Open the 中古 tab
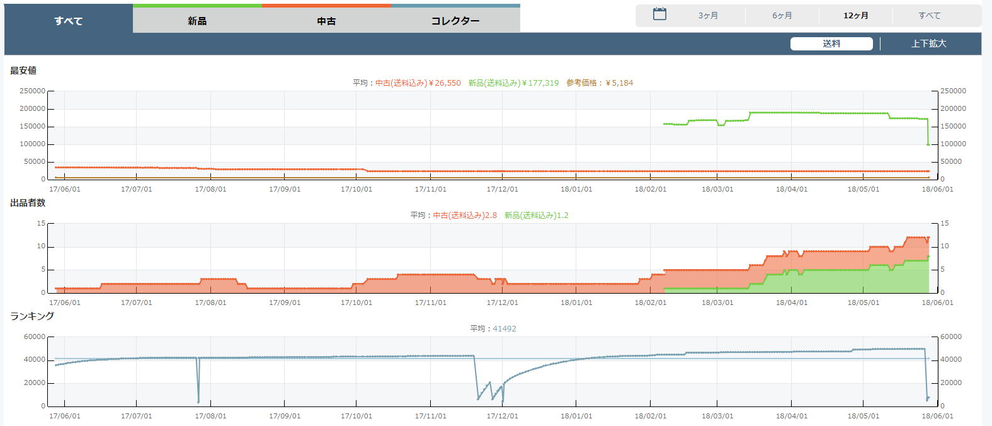 [x=326, y=21]
